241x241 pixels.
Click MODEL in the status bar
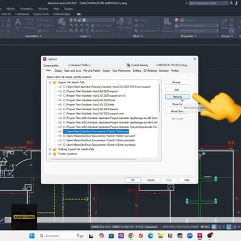[205, 227]
